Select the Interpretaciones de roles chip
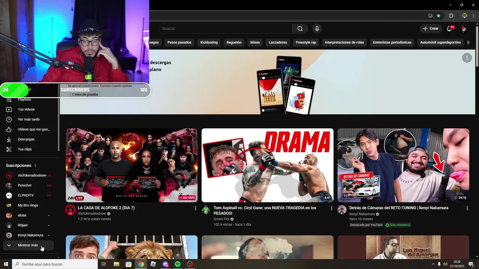 [344, 42]
